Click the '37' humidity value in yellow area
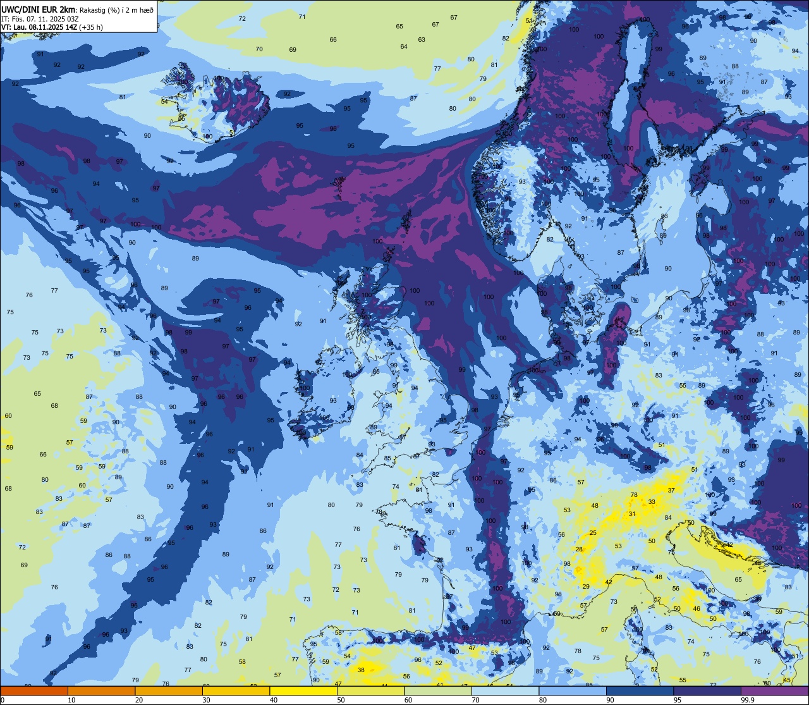Image resolution: width=809 pixels, height=705 pixels. (x=671, y=490)
